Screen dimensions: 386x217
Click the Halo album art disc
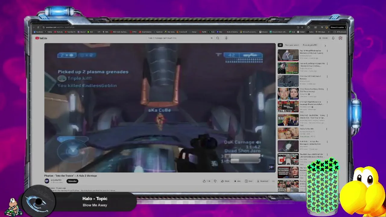point(38,202)
